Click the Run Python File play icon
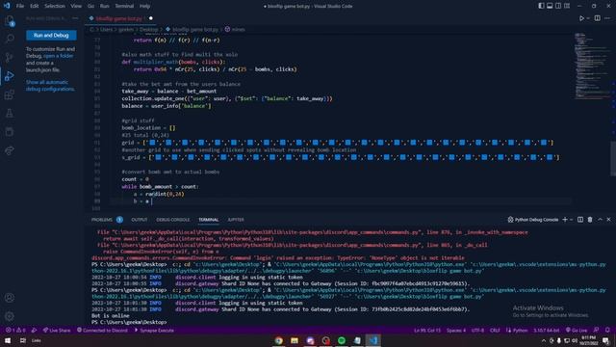 (x=581, y=18)
